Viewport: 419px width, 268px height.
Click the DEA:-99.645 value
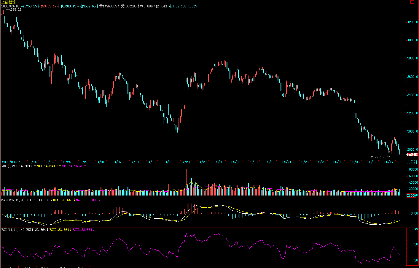pyautogui.click(x=63, y=200)
